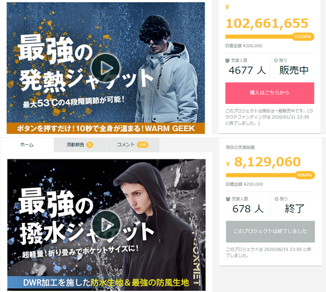Click the 102,661,655 funding amount

[x=267, y=23]
